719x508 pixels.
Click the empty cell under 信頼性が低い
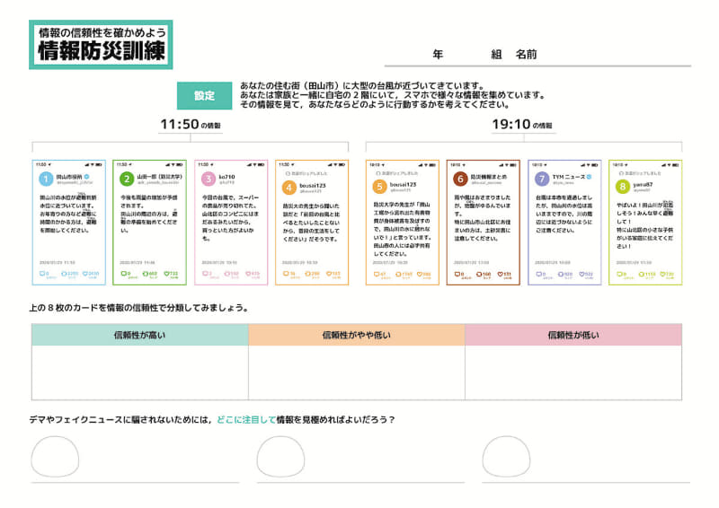pos(573,372)
